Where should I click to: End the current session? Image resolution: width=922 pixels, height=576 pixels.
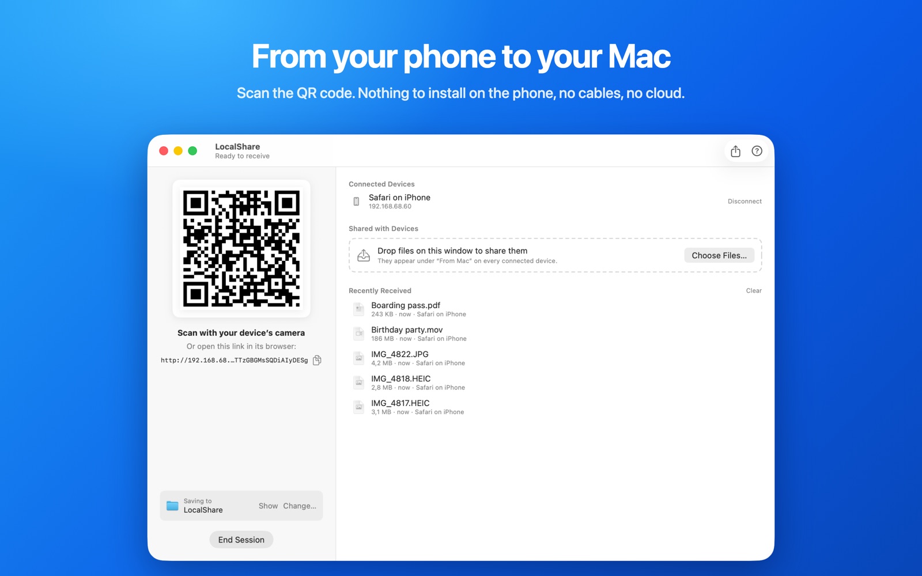pos(241,540)
